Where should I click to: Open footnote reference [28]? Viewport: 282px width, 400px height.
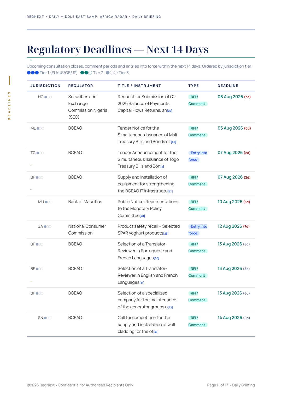[x=142, y=216]
